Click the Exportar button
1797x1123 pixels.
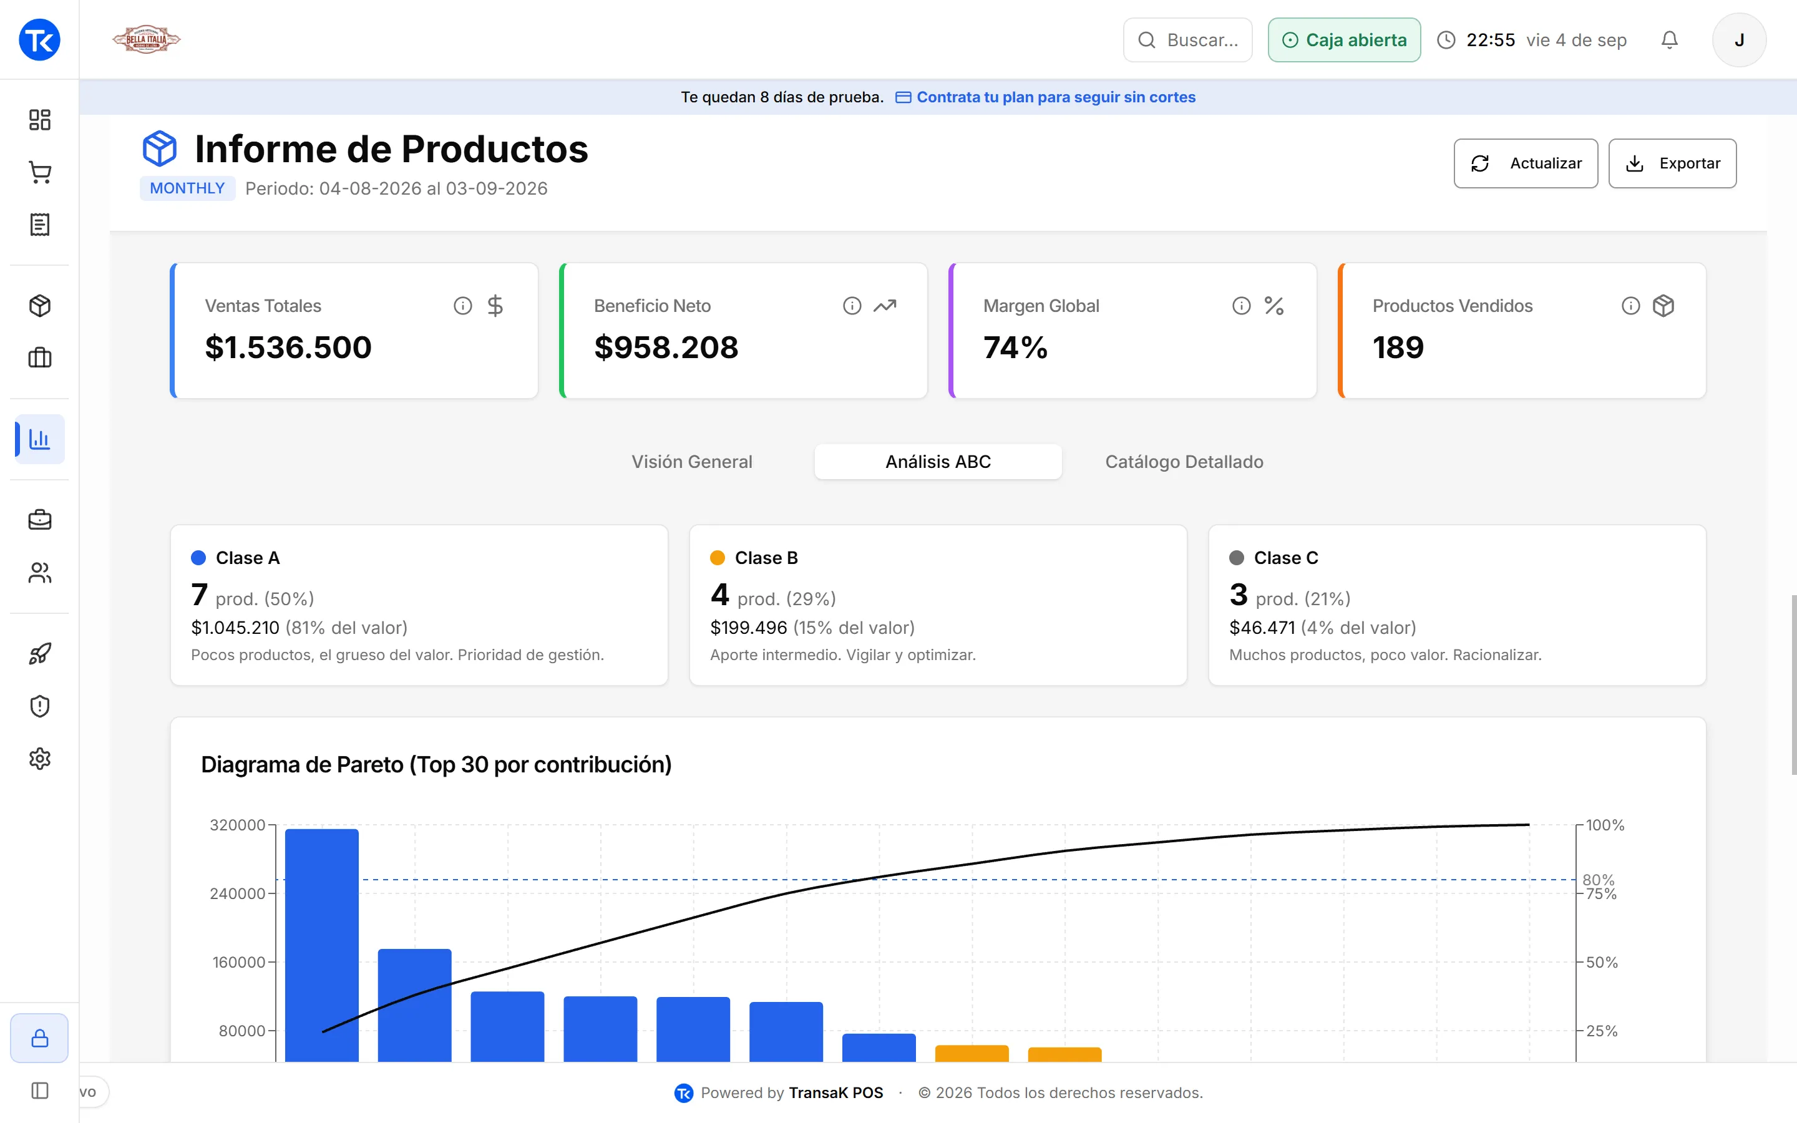pyautogui.click(x=1672, y=163)
